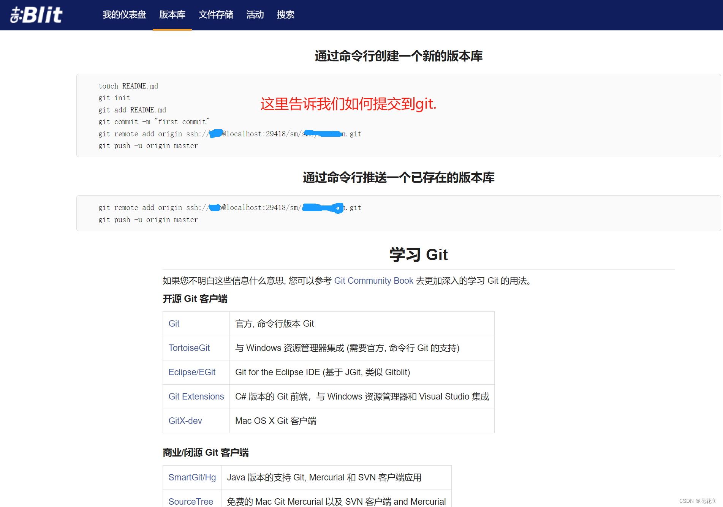Click first code block's 'git remote add origin' line

coord(230,134)
